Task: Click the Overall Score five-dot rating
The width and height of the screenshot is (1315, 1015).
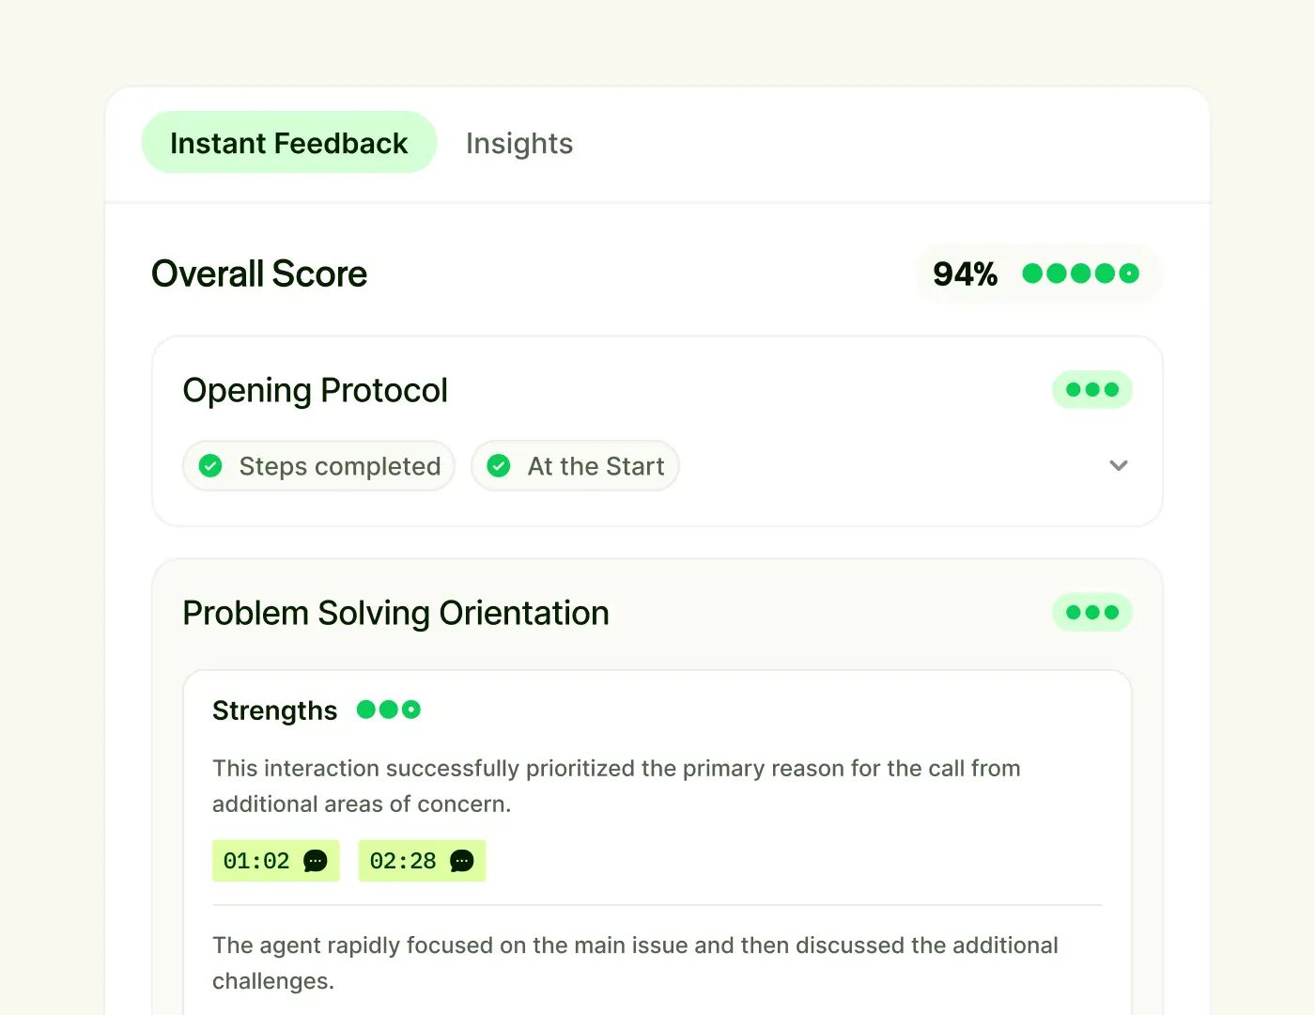Action: [x=1081, y=273]
